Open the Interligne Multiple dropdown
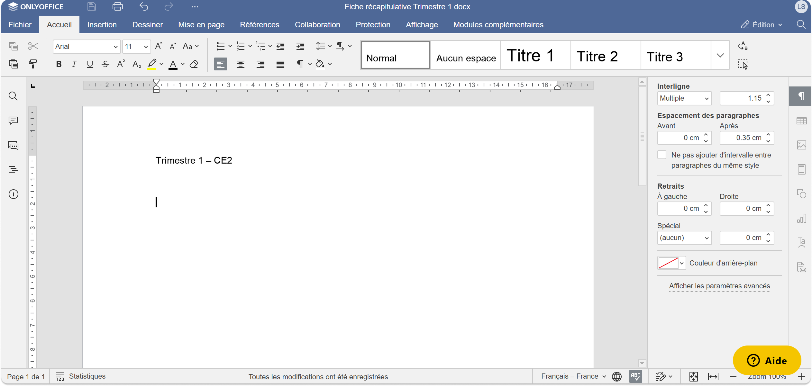This screenshot has width=812, height=386. coord(684,98)
